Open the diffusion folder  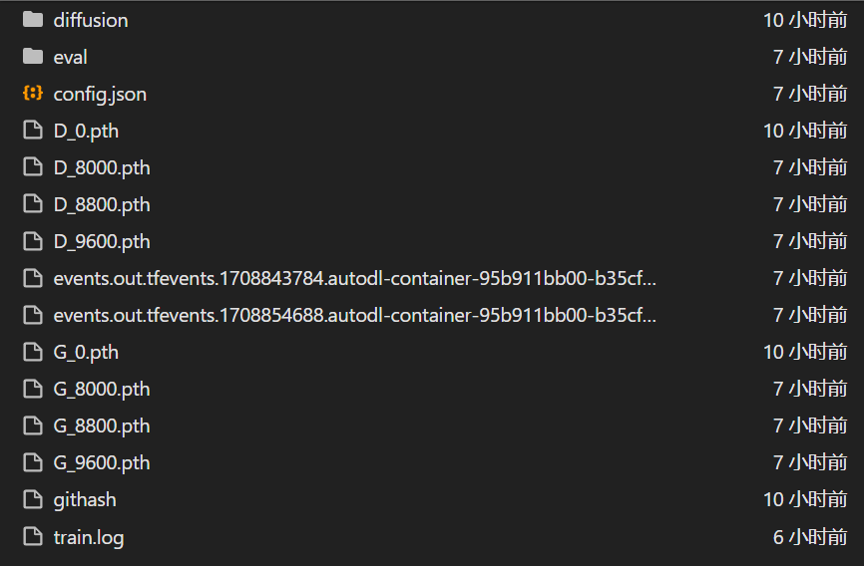pos(91,20)
